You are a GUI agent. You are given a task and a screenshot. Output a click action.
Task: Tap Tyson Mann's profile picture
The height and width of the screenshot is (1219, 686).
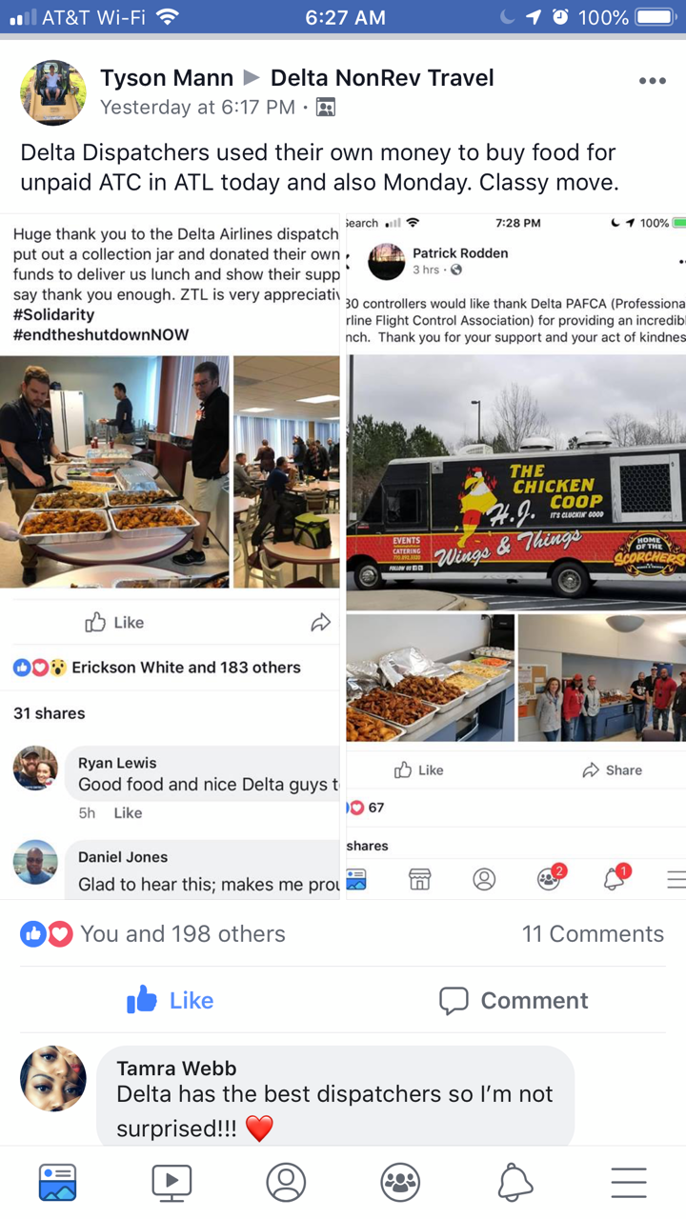[53, 92]
